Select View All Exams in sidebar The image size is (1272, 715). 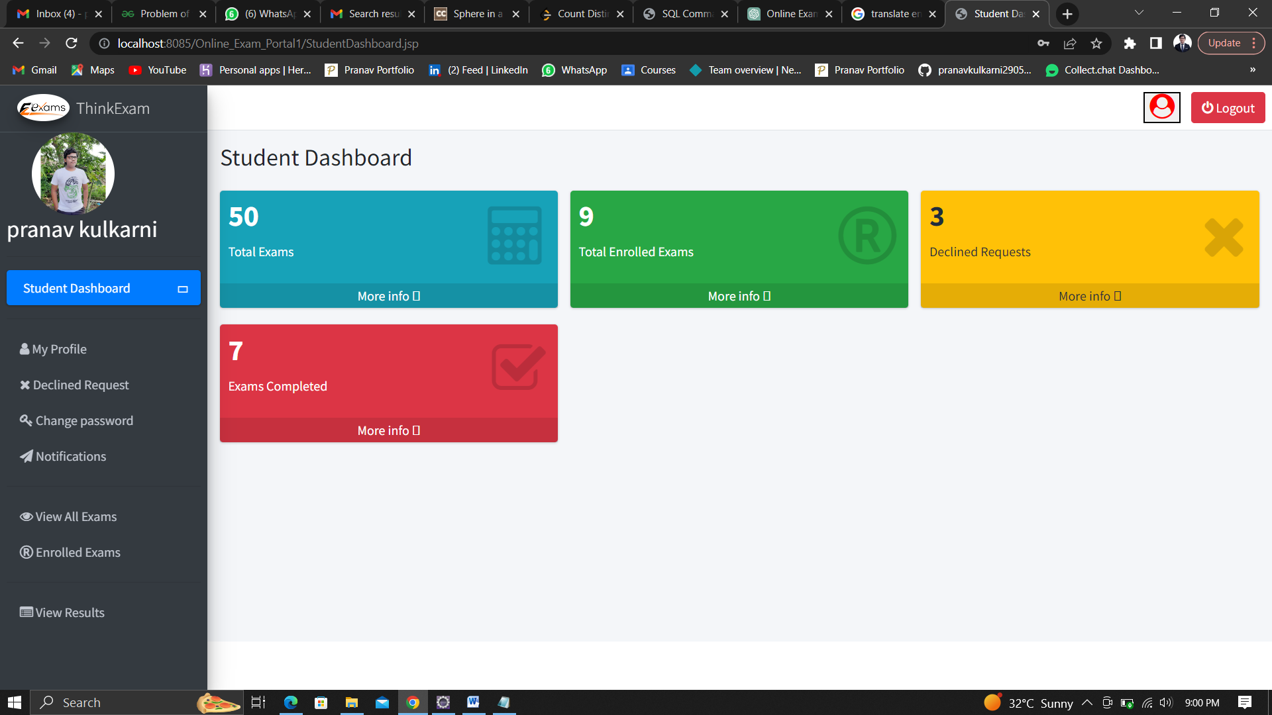(76, 516)
